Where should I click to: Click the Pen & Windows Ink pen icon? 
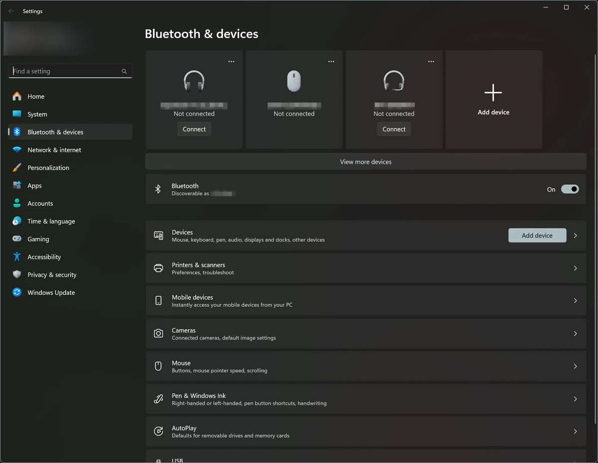point(158,399)
